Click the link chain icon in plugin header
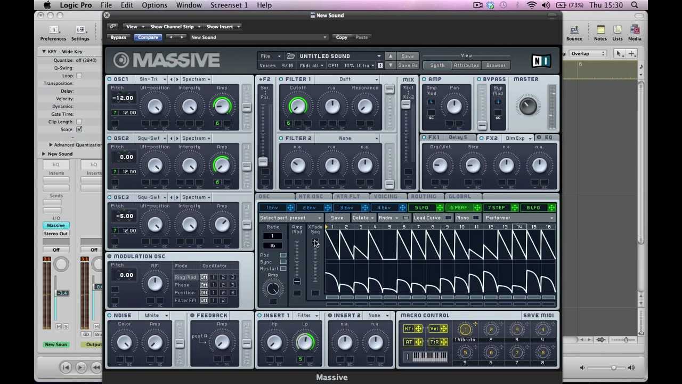Viewport: 682px width, 384px height. 113,26
